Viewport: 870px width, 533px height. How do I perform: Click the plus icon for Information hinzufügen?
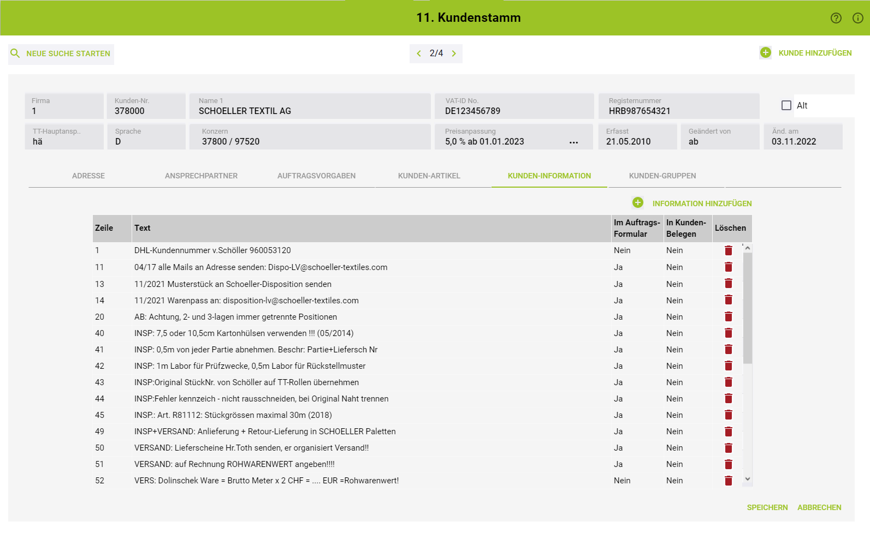(637, 203)
